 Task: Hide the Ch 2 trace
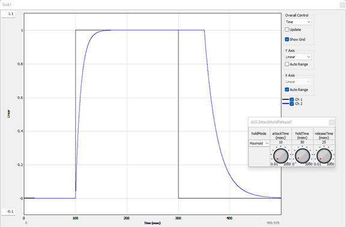(292, 104)
